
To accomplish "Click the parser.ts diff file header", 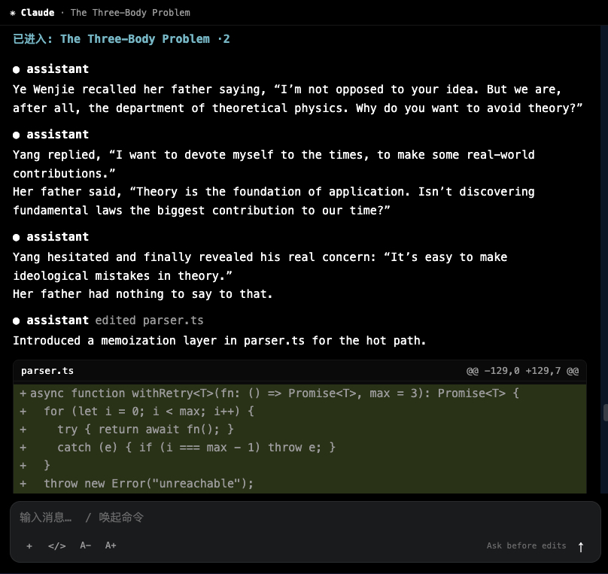I will [299, 371].
